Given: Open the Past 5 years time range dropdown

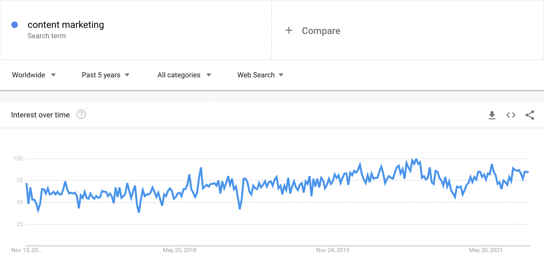Looking at the screenshot, I should (x=106, y=75).
